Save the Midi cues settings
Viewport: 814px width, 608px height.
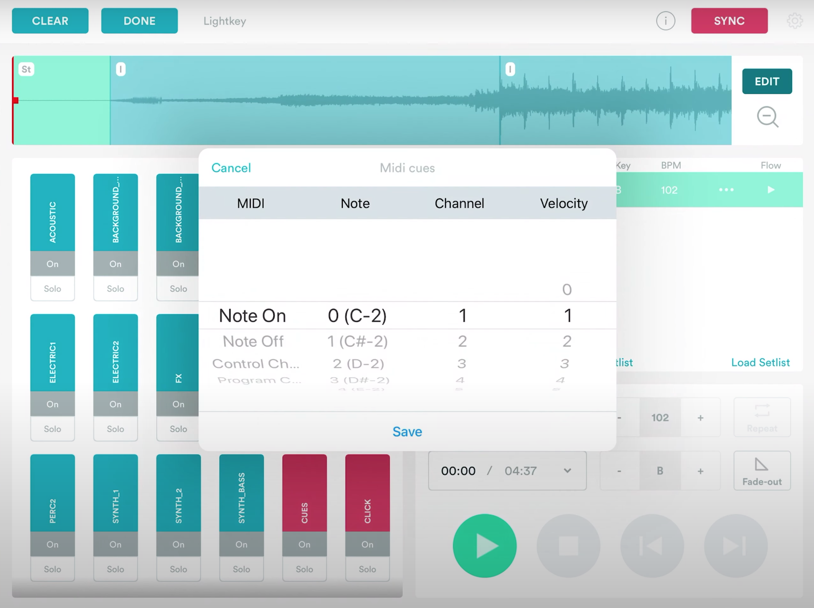(407, 431)
